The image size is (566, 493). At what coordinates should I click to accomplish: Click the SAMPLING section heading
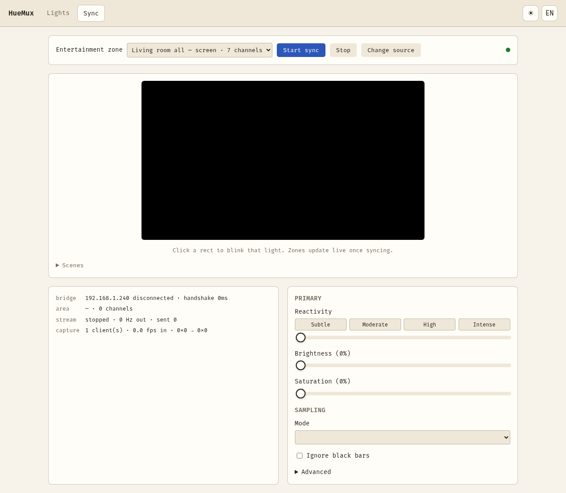(x=310, y=410)
